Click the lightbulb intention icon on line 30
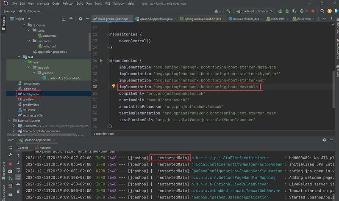The image size is (339, 201). [114, 87]
